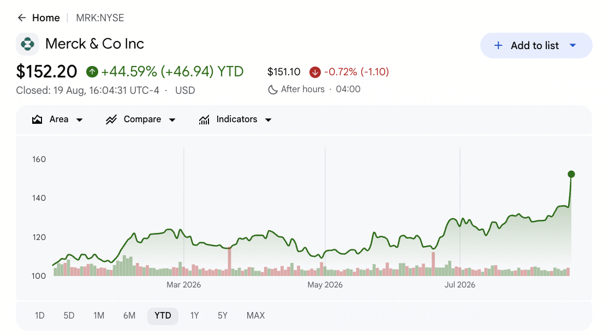
Task: Open the Compare dropdown arrow
Action: tap(172, 119)
